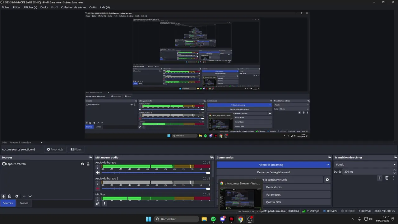Screen dimensions: 398x224
Task: Open transition properties three-dot menu
Action: 394,178
